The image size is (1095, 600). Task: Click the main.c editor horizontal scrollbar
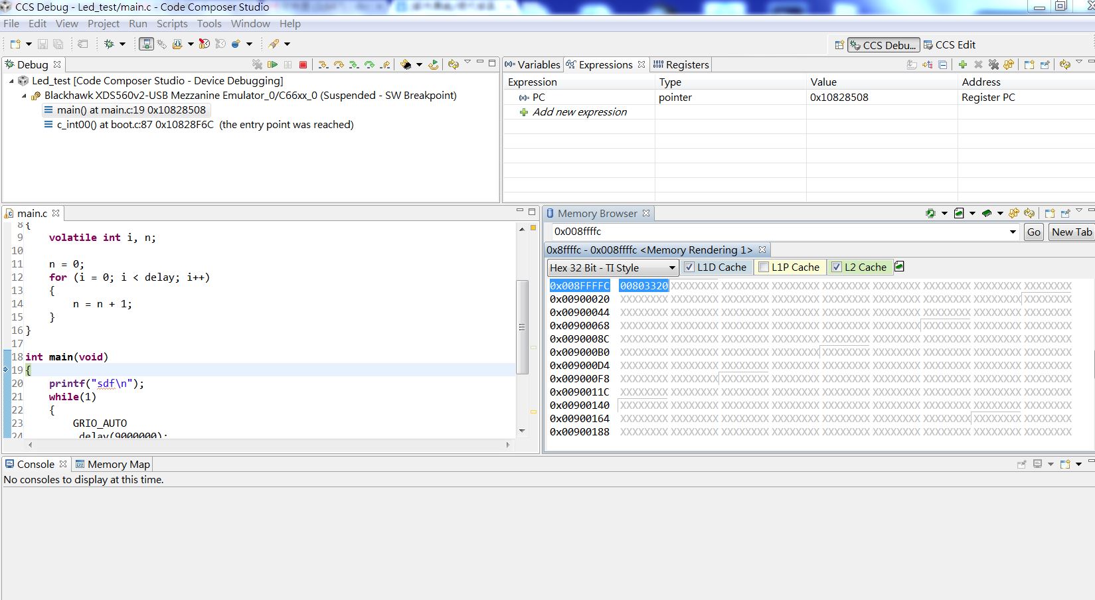point(268,445)
